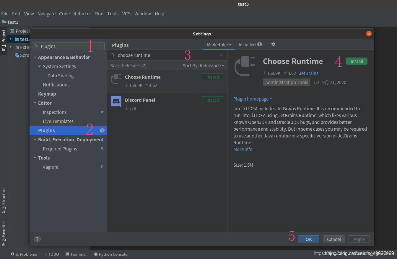Click the Administration Tools tag
397x259 pixels.
tap(287, 82)
